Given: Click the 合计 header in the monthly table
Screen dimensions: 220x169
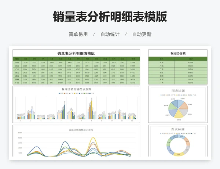Looking at the screenshot, I should tap(133, 59).
